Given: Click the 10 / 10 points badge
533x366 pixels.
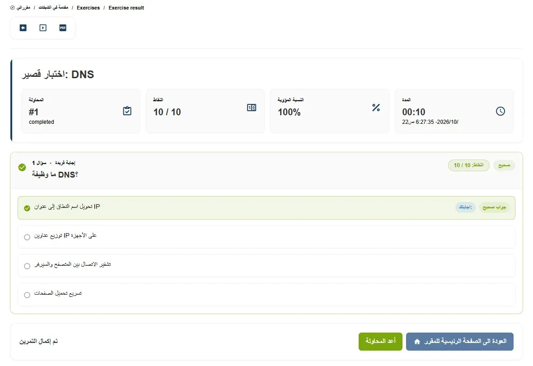Looking at the screenshot, I should pos(469,165).
